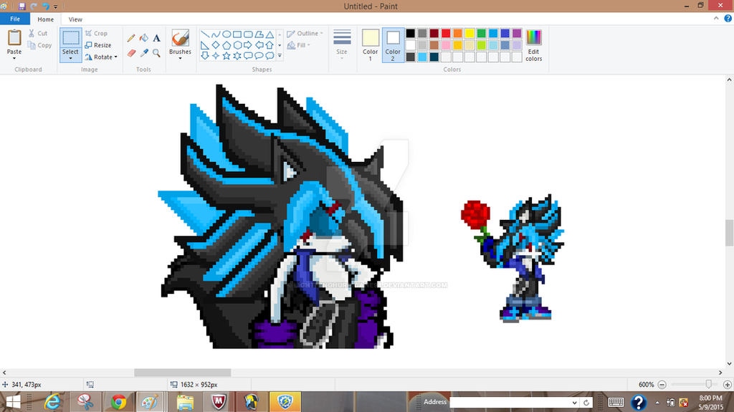This screenshot has width=734, height=412.
Task: Select the Eraser tool
Action: pos(131,53)
